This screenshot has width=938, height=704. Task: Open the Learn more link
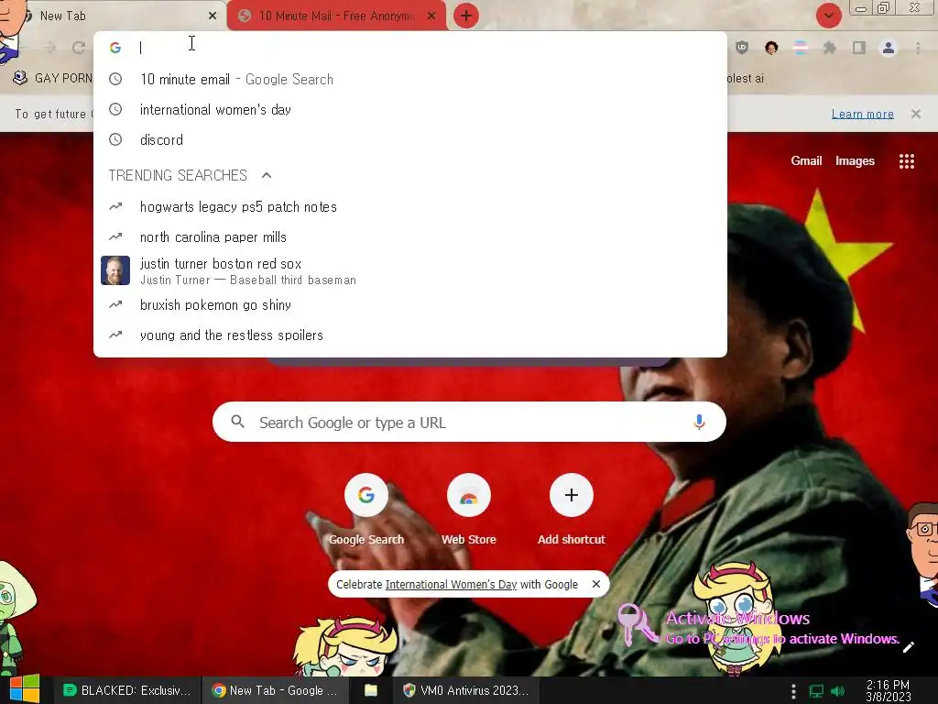(x=862, y=114)
